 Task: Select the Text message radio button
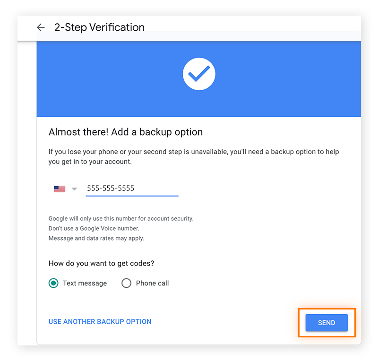(x=53, y=283)
